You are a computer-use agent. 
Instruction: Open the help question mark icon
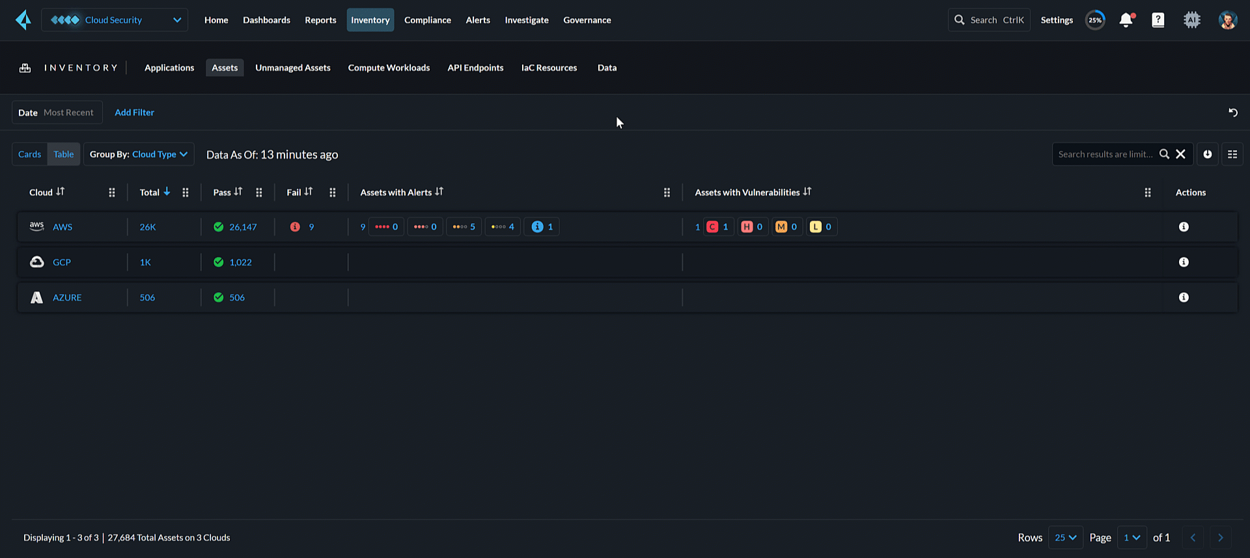[1158, 20]
